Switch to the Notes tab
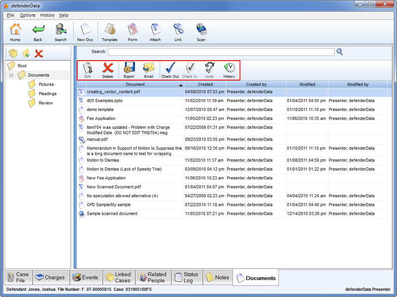 click(x=218, y=277)
